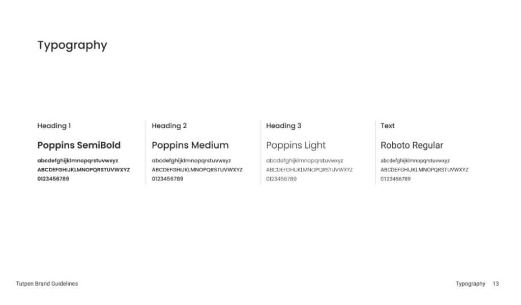Select the Heading 1 label
521x305 pixels.
[x=54, y=126]
